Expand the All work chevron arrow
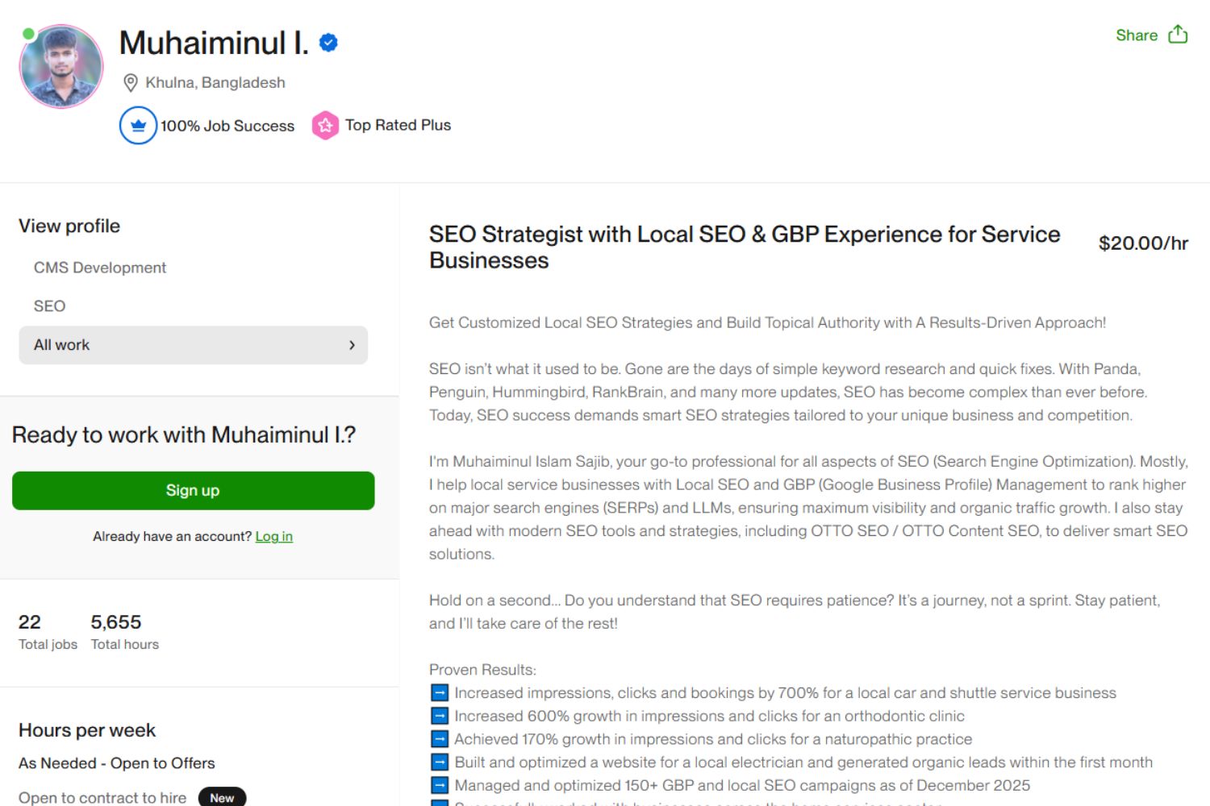The height and width of the screenshot is (806, 1210). 352,345
